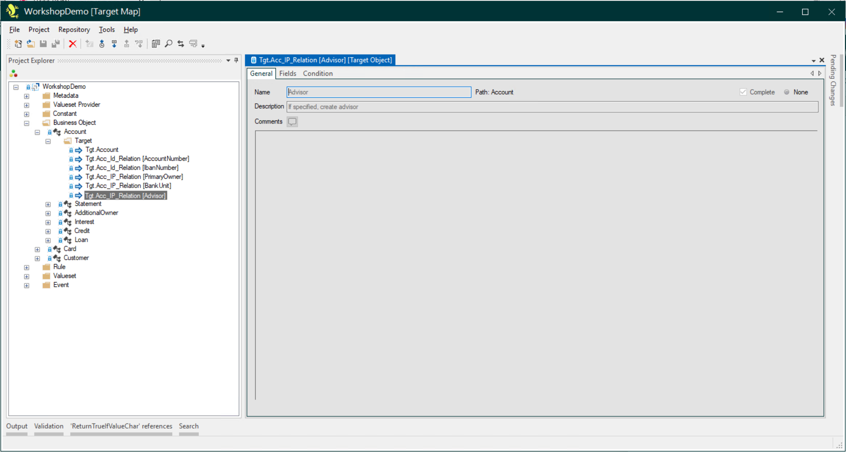846x452 pixels.
Task: Switch to the Fields tab
Action: click(x=288, y=73)
